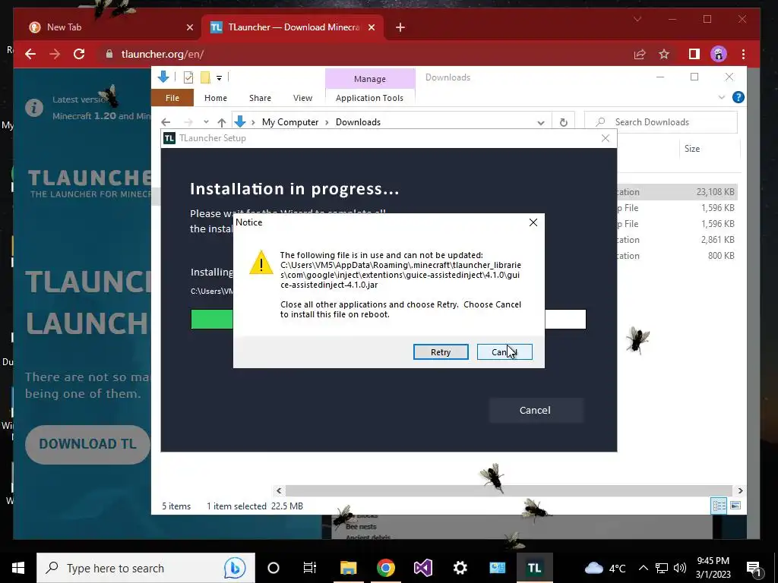The width and height of the screenshot is (778, 583).
Task: Open the notification center icon
Action: [754, 569]
